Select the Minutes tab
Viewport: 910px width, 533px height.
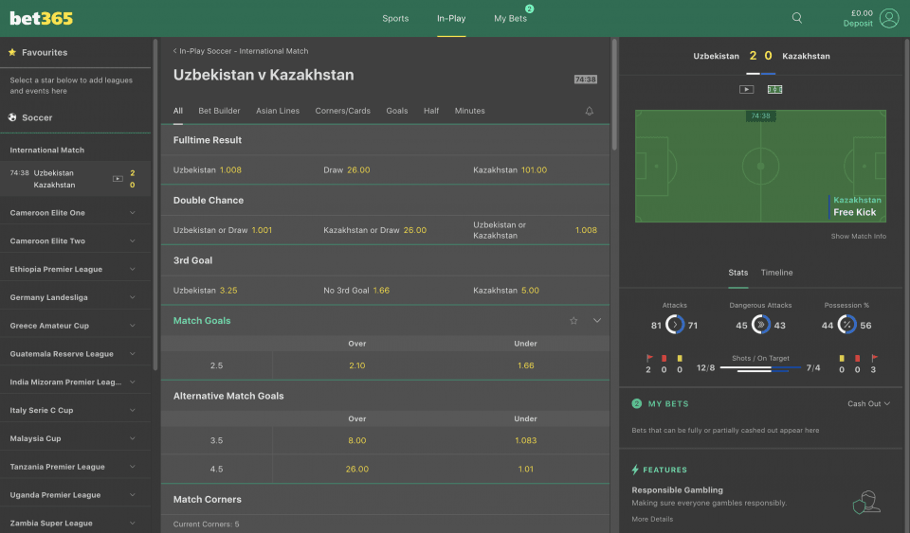pyautogui.click(x=469, y=111)
